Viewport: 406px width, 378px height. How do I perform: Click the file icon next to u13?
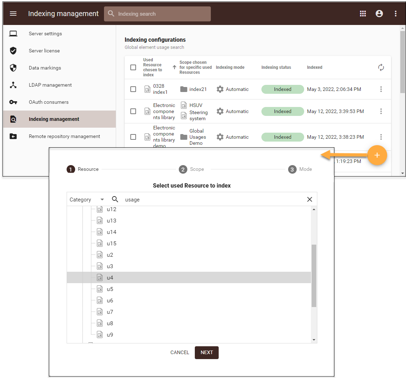[100, 221]
